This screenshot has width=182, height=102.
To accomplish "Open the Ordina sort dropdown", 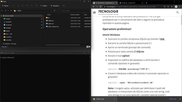I will [44, 6].
